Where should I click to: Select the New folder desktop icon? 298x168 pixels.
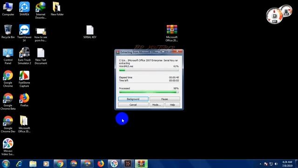pyautogui.click(x=57, y=8)
